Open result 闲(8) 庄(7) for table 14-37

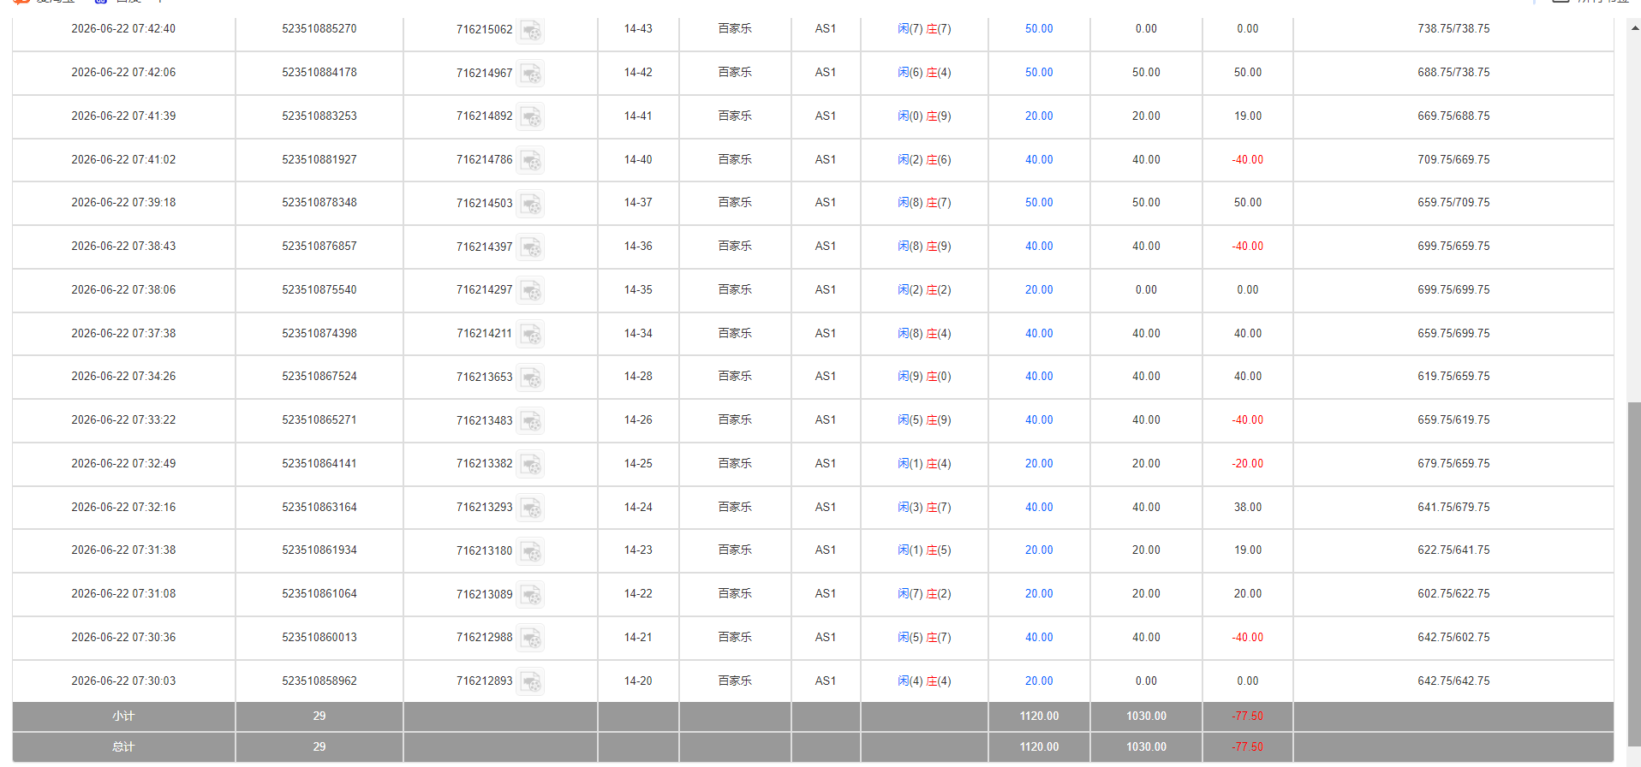[924, 203]
